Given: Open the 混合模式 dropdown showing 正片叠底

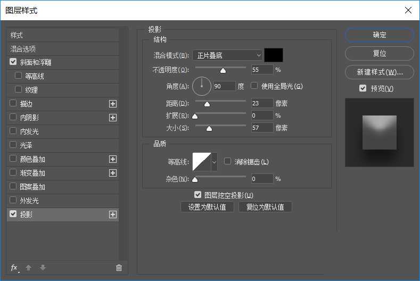Looking at the screenshot, I should [227, 55].
